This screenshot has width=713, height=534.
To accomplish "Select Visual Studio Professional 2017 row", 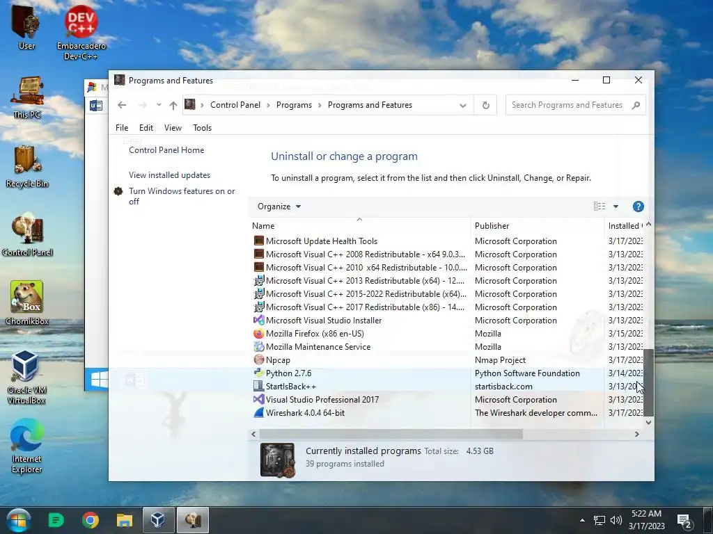I will [446, 400].
